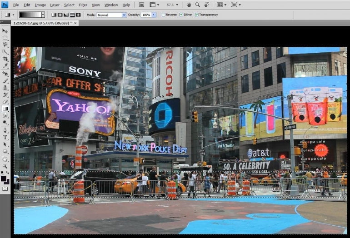Viewport: 350px width, 238px height.
Task: Select the Brush tool
Action: 5,80
